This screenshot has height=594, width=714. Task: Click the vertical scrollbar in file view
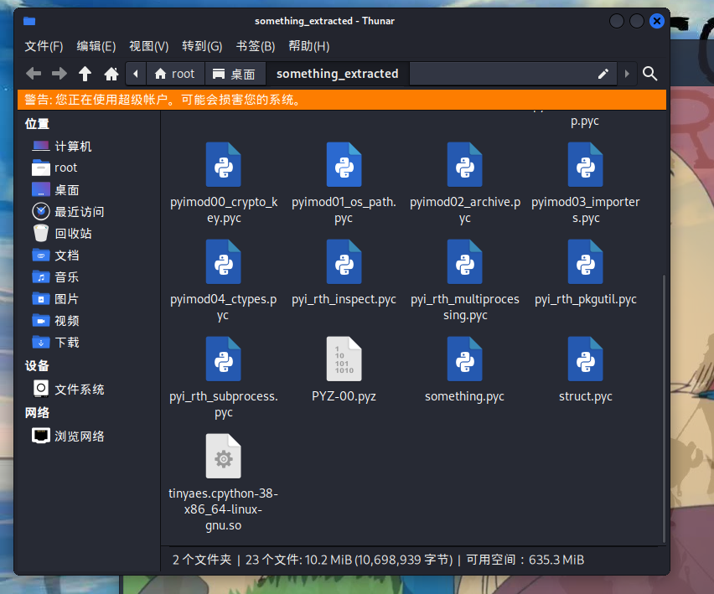tap(664, 402)
